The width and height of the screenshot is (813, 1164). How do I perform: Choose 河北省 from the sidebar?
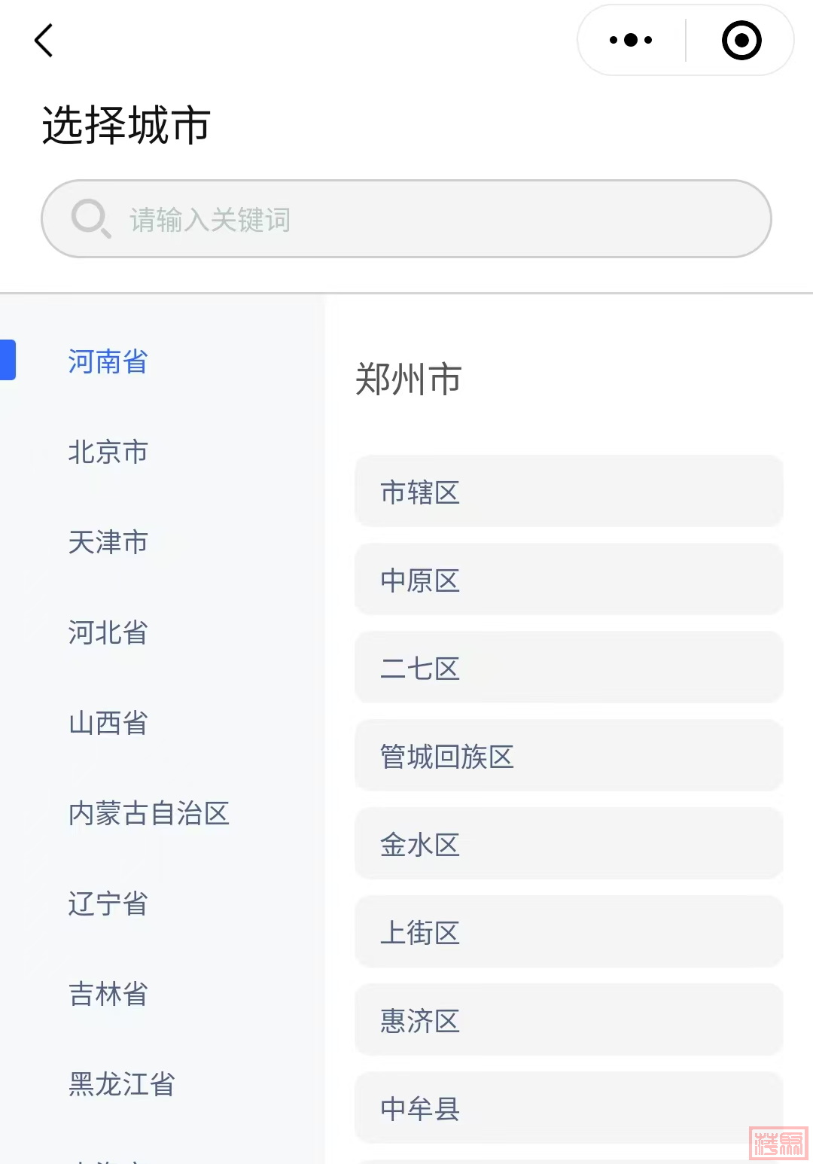(108, 632)
